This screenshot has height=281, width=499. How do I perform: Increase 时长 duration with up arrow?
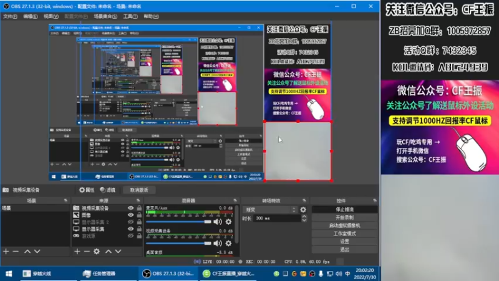304,216
